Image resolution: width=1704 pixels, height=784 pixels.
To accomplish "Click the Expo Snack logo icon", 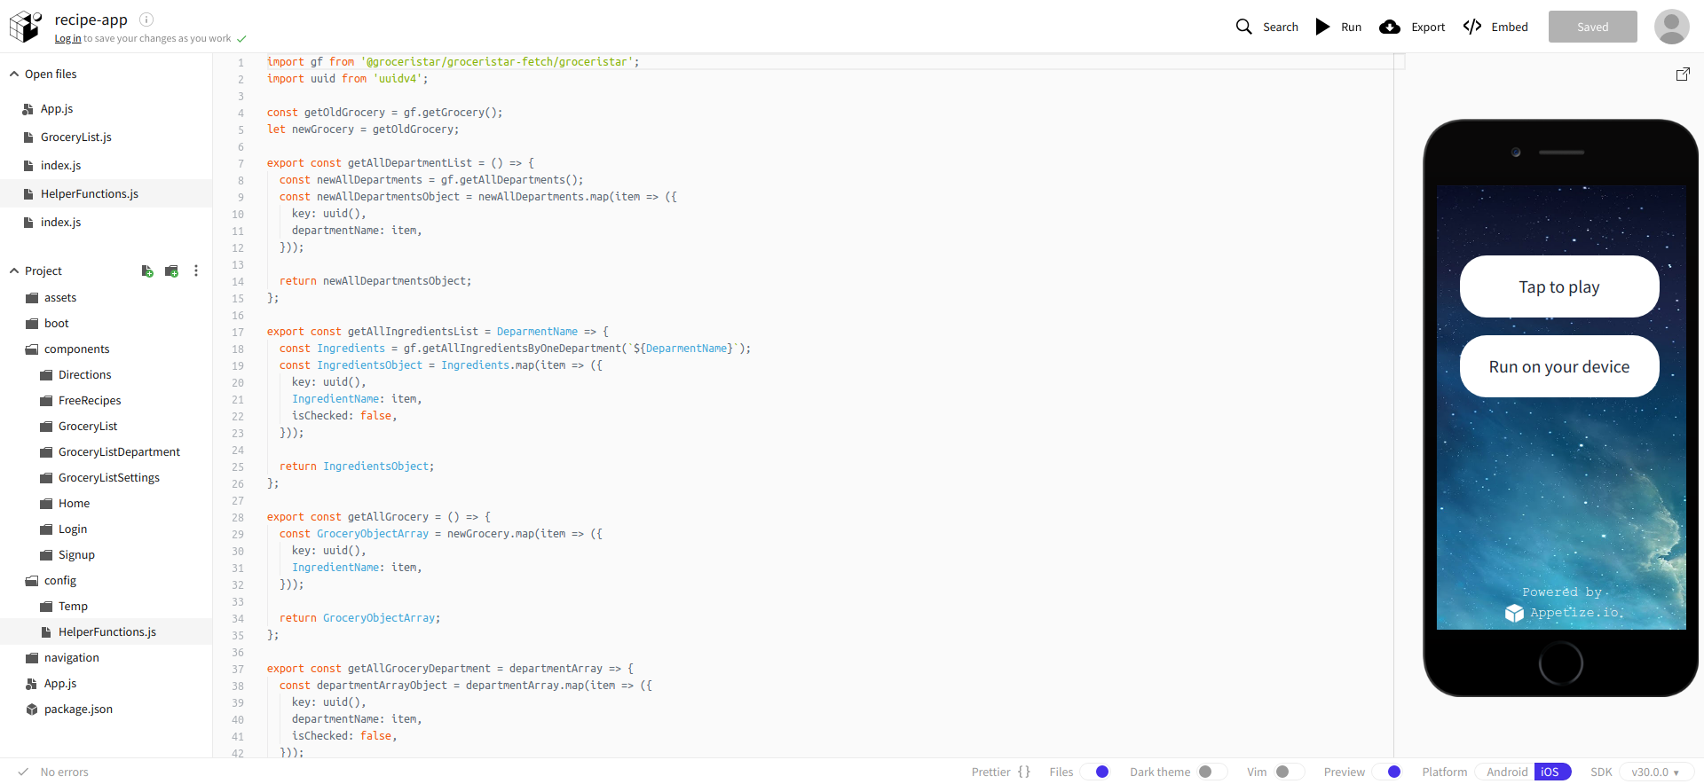I will pos(26,27).
